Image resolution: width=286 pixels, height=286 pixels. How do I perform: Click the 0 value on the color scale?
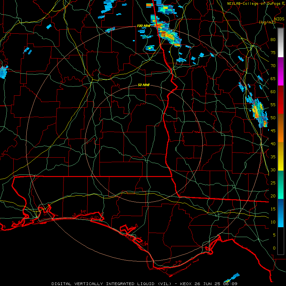[274, 248]
